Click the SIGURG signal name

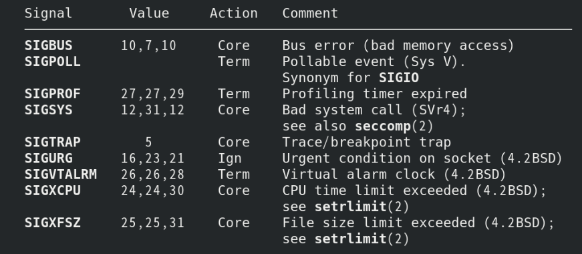pos(48,158)
